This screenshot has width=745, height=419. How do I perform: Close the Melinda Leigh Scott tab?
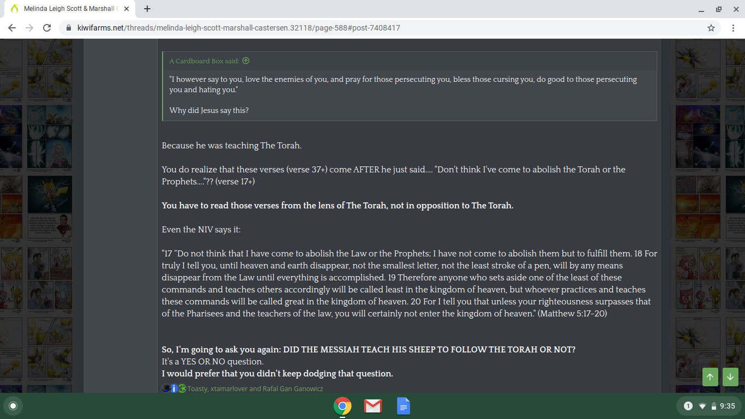click(x=127, y=9)
